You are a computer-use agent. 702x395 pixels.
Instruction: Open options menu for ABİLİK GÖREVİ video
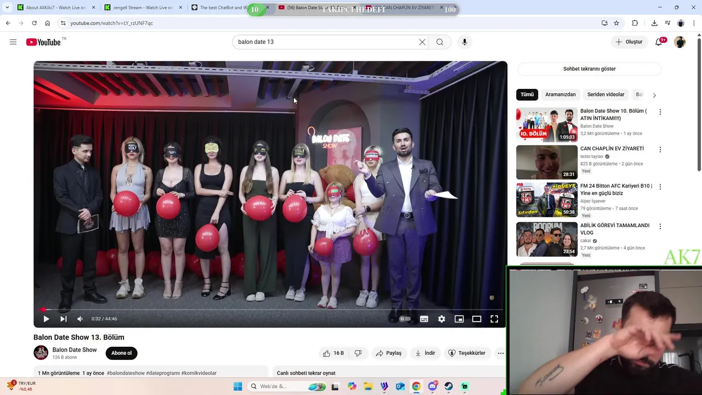tap(660, 226)
